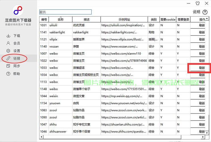Viewport: 211px width, 142px height.
Task: Sort by the 类别 column header
Action: click(154, 20)
